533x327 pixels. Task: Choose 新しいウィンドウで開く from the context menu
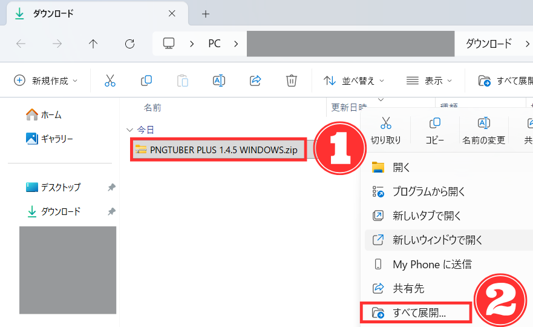tap(449, 240)
